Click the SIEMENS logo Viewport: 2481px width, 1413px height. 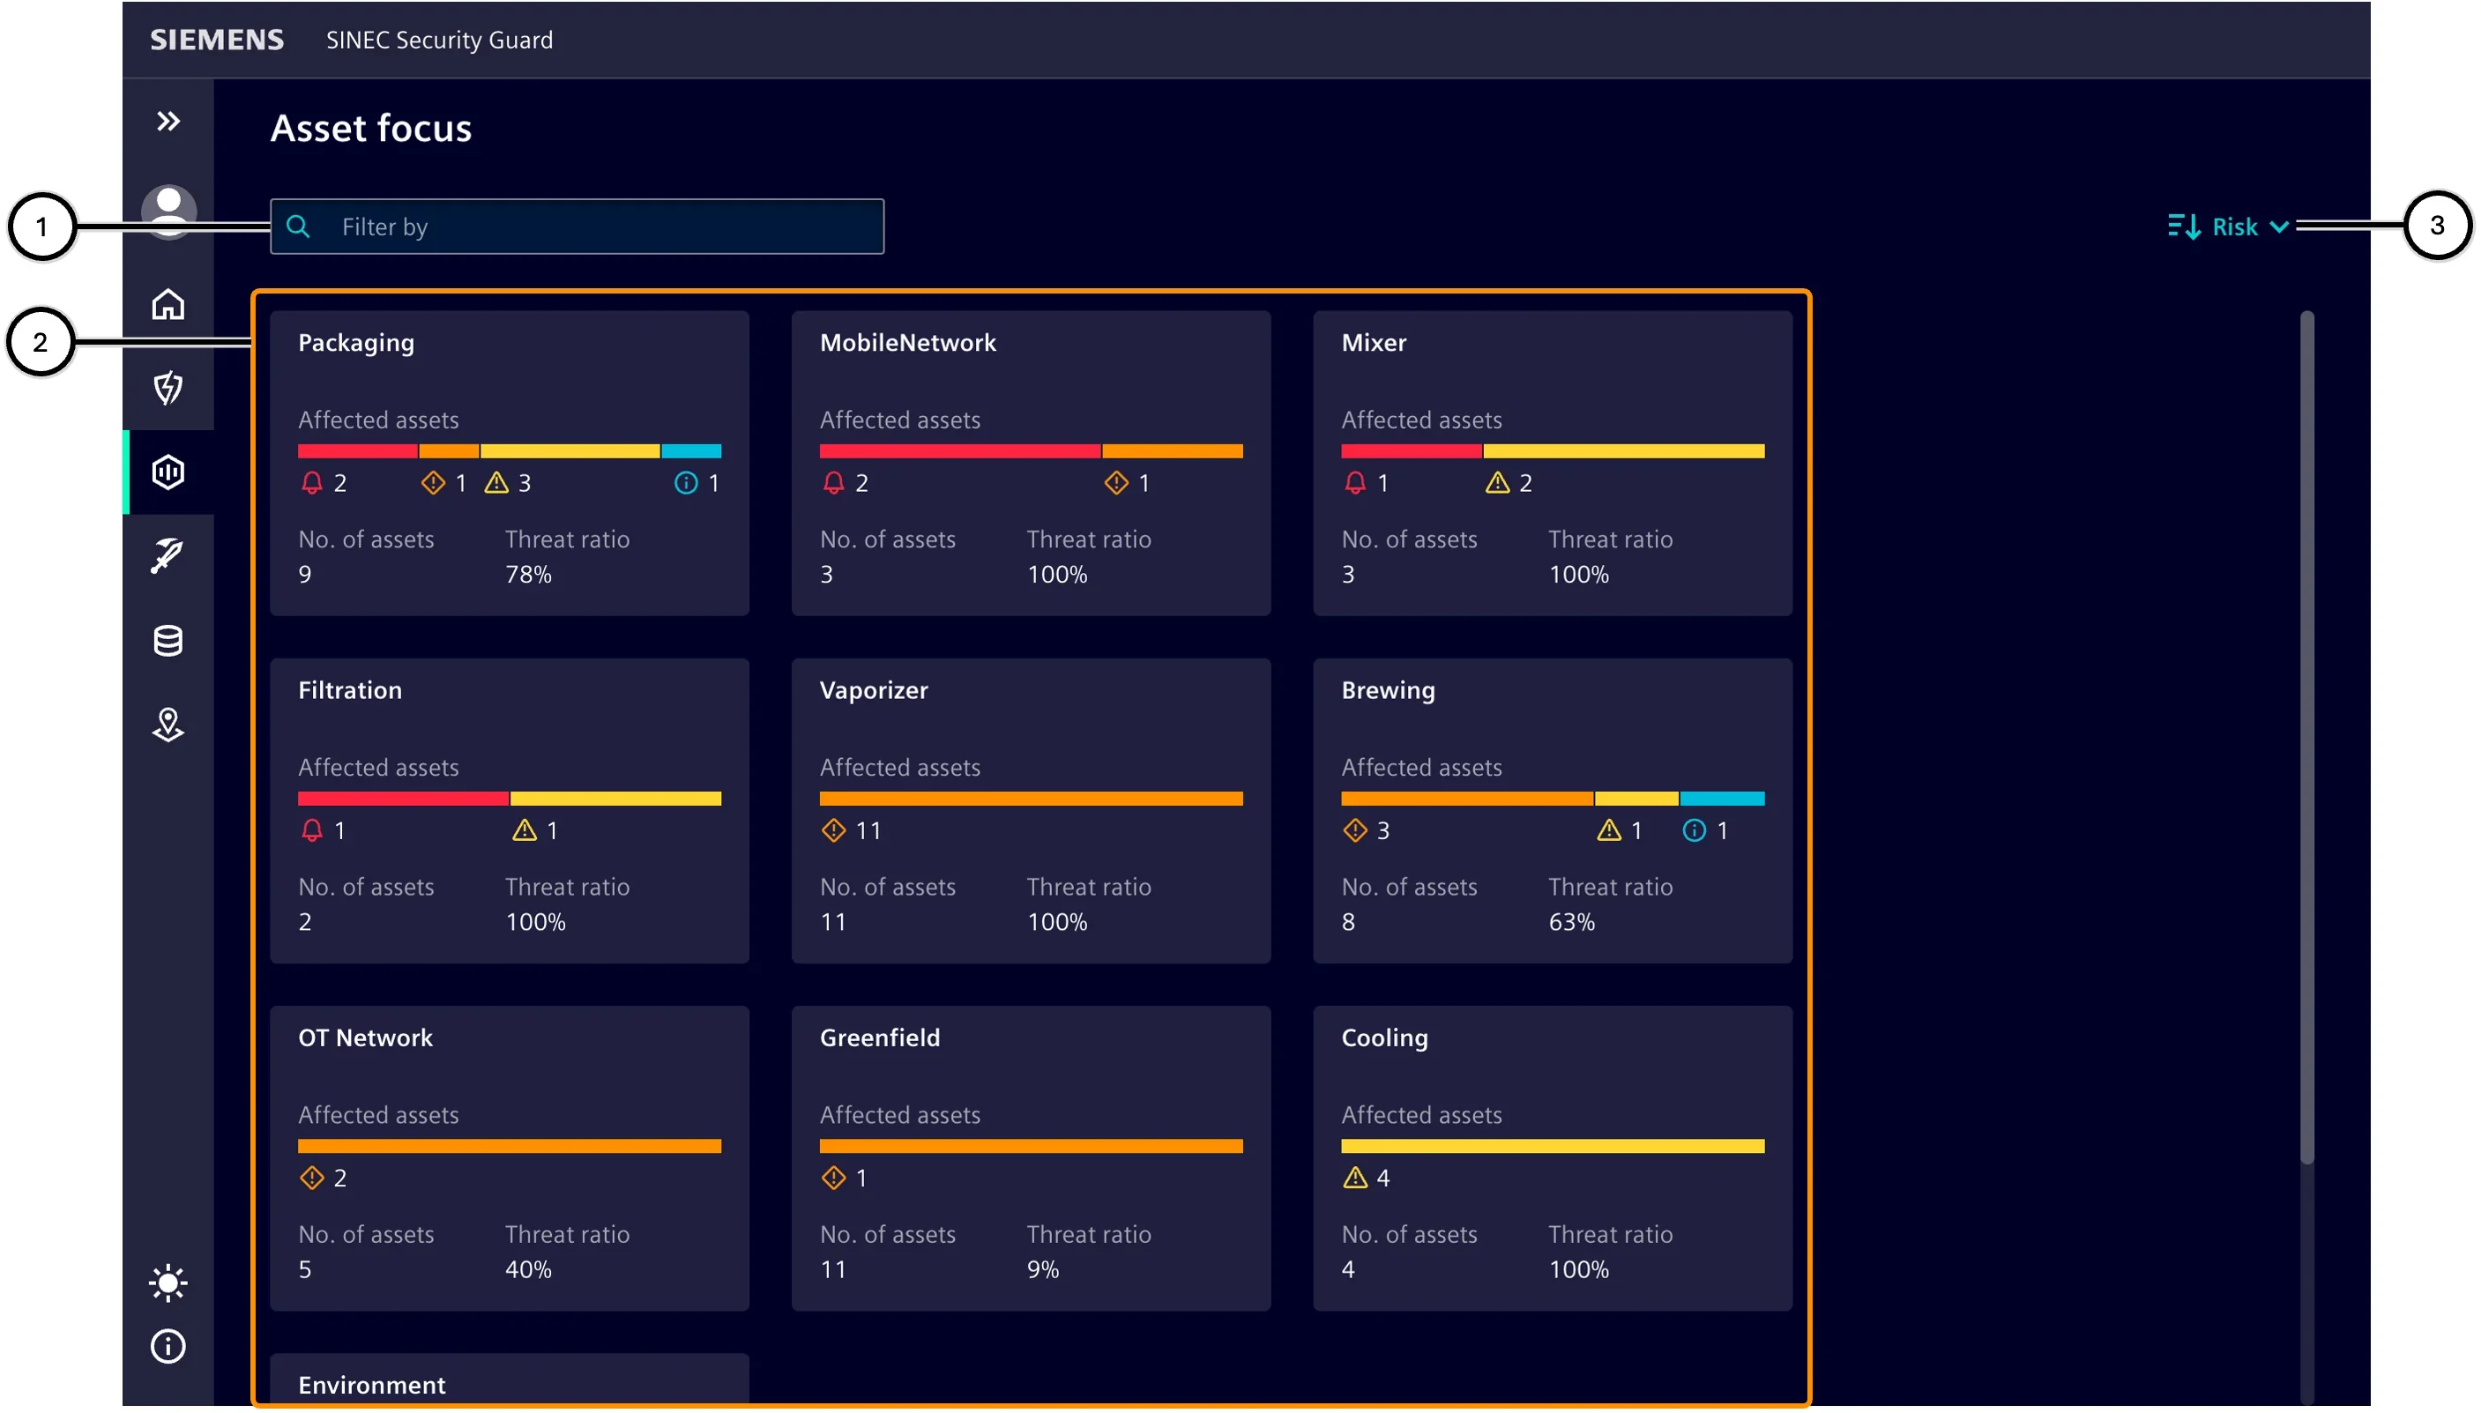point(217,40)
